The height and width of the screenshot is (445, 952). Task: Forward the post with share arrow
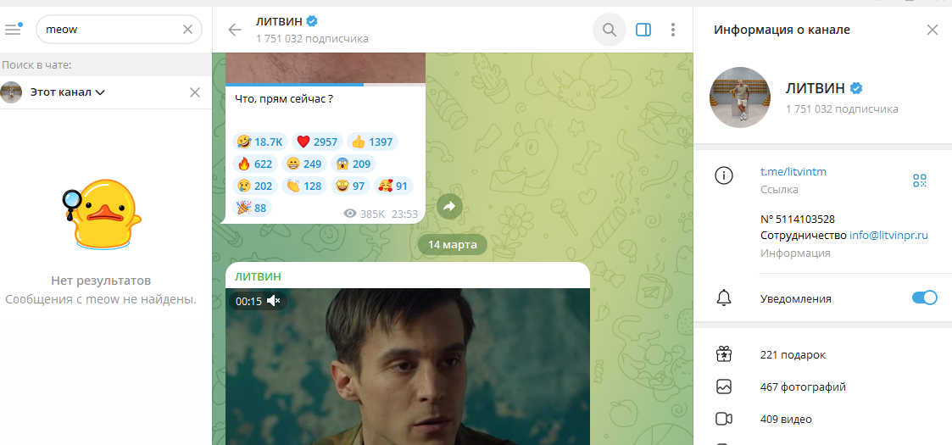coord(449,207)
